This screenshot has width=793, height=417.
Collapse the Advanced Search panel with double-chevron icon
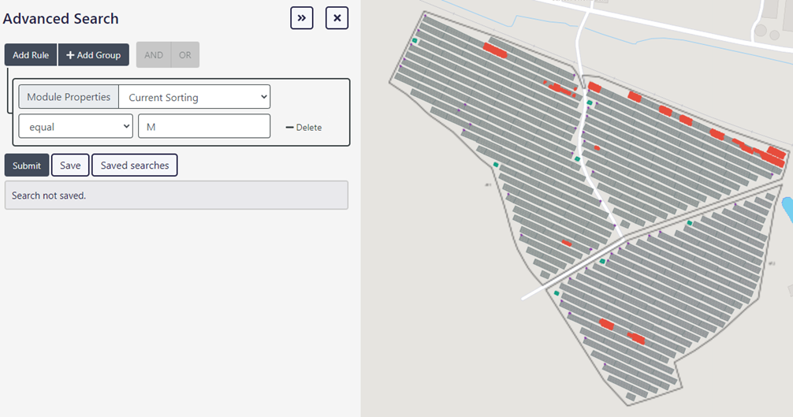tap(301, 18)
